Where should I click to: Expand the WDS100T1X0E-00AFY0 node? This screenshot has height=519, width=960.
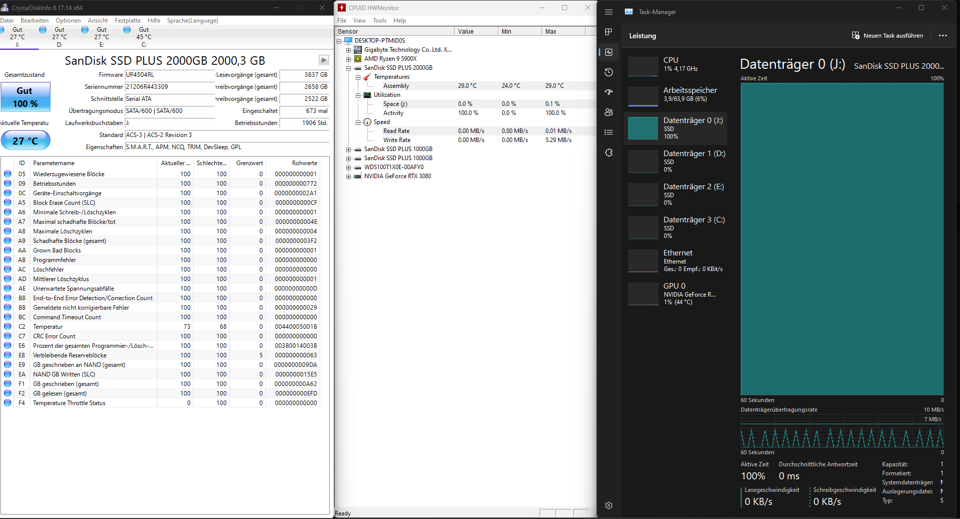coord(348,167)
